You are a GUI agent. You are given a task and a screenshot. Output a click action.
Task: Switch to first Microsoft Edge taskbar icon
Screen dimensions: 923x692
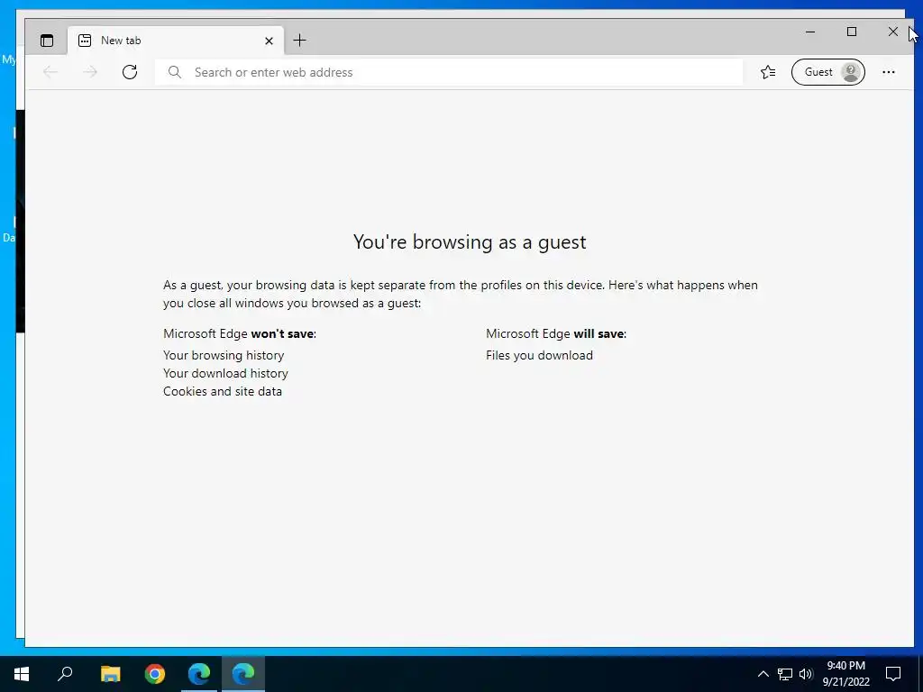(199, 674)
